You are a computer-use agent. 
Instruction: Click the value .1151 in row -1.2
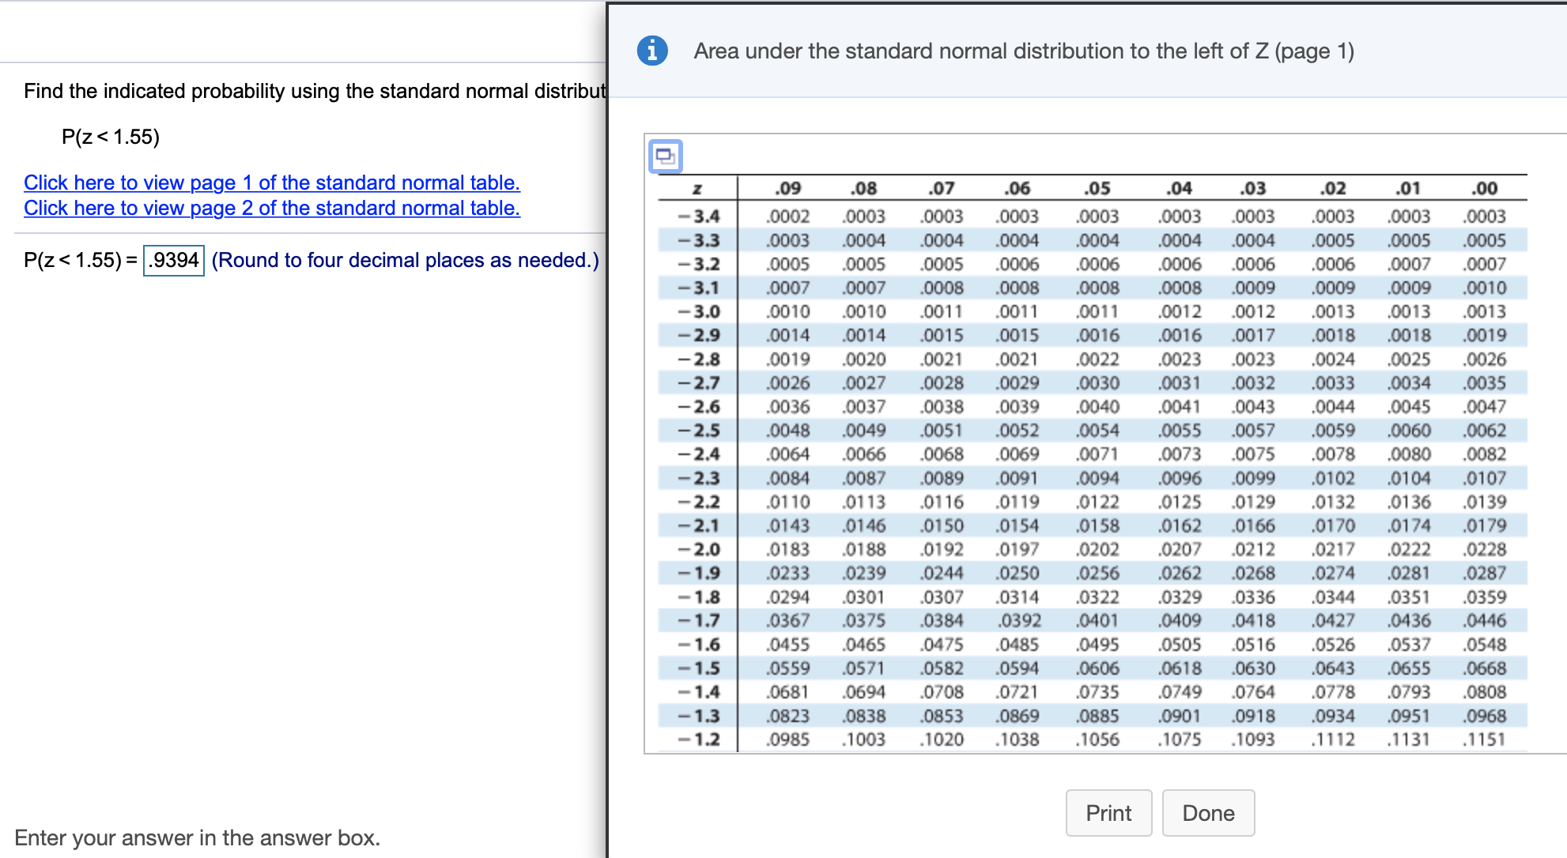point(1484,739)
